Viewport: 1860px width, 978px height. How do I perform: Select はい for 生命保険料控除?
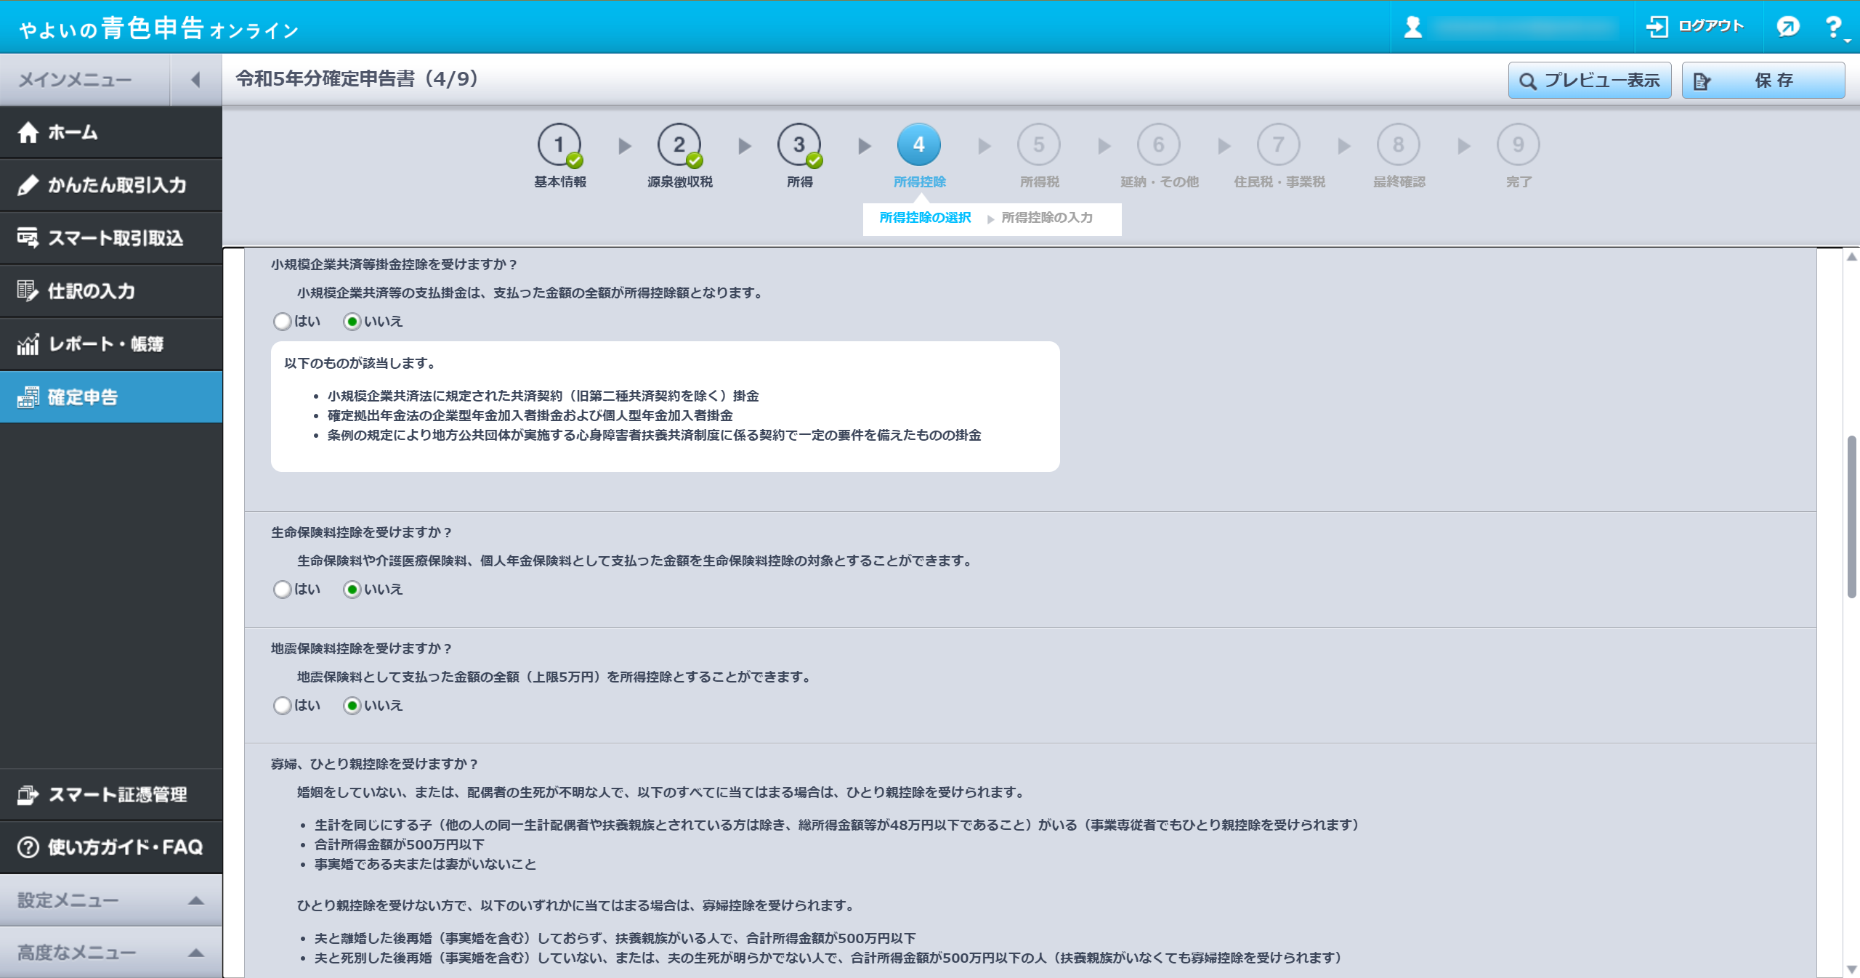283,590
